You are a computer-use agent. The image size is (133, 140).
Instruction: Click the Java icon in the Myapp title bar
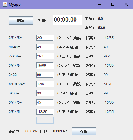coord(5,4)
